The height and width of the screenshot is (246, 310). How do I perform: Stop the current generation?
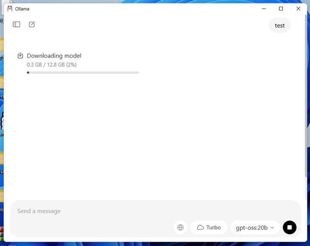pyautogui.click(x=290, y=227)
